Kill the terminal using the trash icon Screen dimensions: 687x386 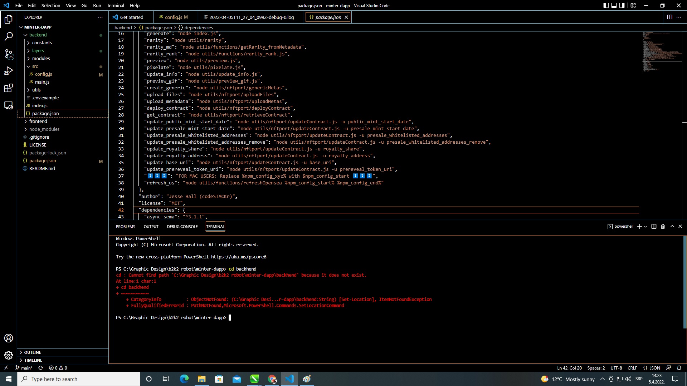[x=663, y=226]
